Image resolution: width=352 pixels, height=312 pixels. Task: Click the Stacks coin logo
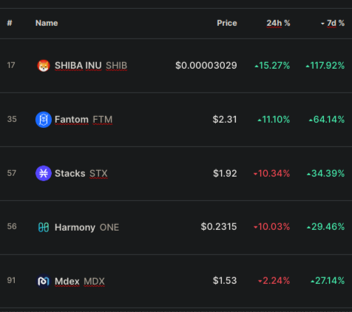pyautogui.click(x=44, y=173)
